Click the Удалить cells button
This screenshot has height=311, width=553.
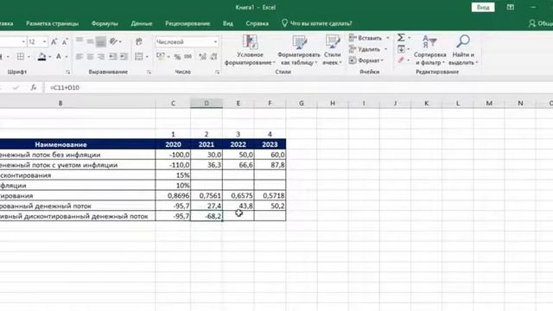point(365,49)
